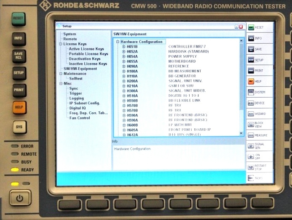Open Trigger settings under Misc
This screenshot has width=292, height=220.
(75, 93)
